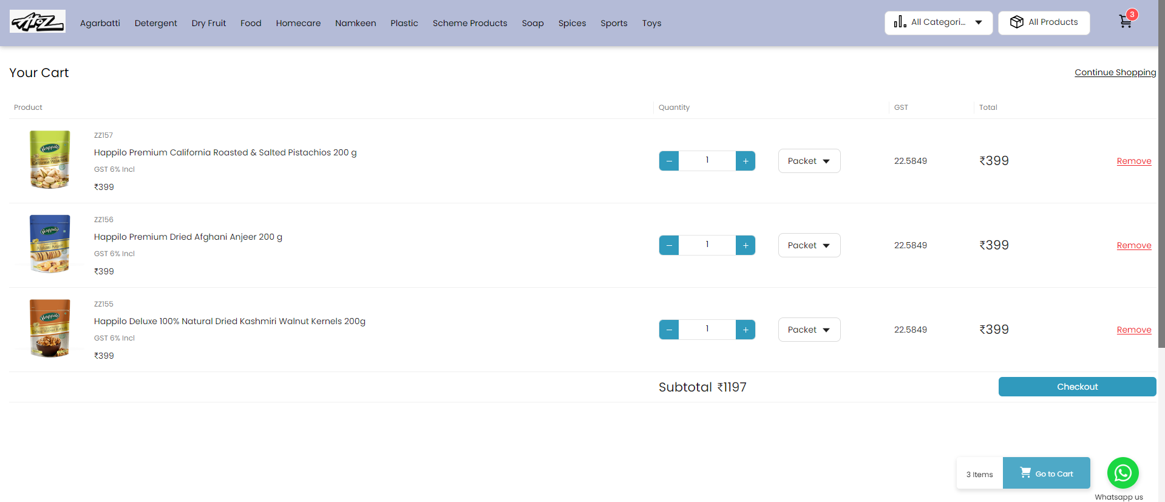Open Happilo Deluxe Kashmiri Walnut Kernels title

tap(229, 321)
